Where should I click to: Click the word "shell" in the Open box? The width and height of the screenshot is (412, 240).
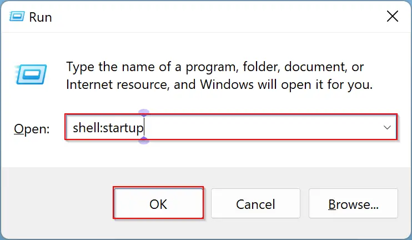click(86, 127)
